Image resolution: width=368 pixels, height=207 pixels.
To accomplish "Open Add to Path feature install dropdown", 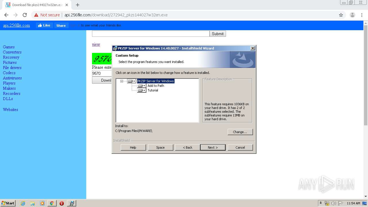I will pyautogui.click(x=141, y=86).
